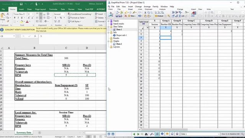
Task: Collapse the Data Tables tree node
Action: pyautogui.click(x=108, y=27)
